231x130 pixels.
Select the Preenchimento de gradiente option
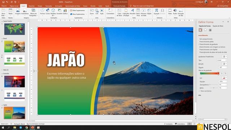(x=209, y=44)
